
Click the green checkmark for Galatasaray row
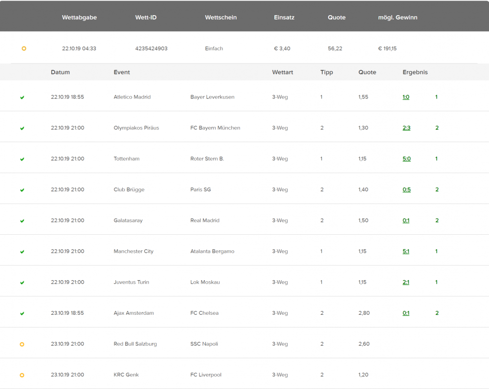(22, 221)
